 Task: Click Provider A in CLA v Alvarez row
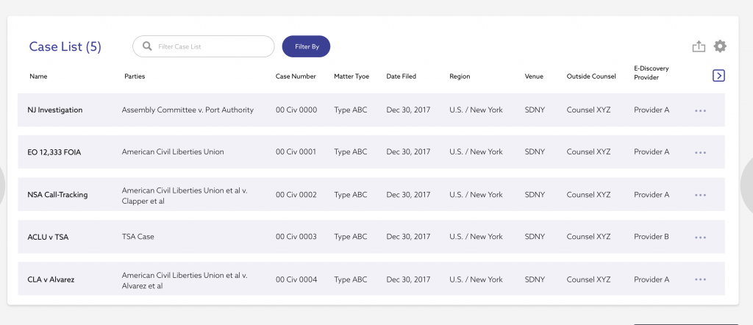(x=652, y=279)
